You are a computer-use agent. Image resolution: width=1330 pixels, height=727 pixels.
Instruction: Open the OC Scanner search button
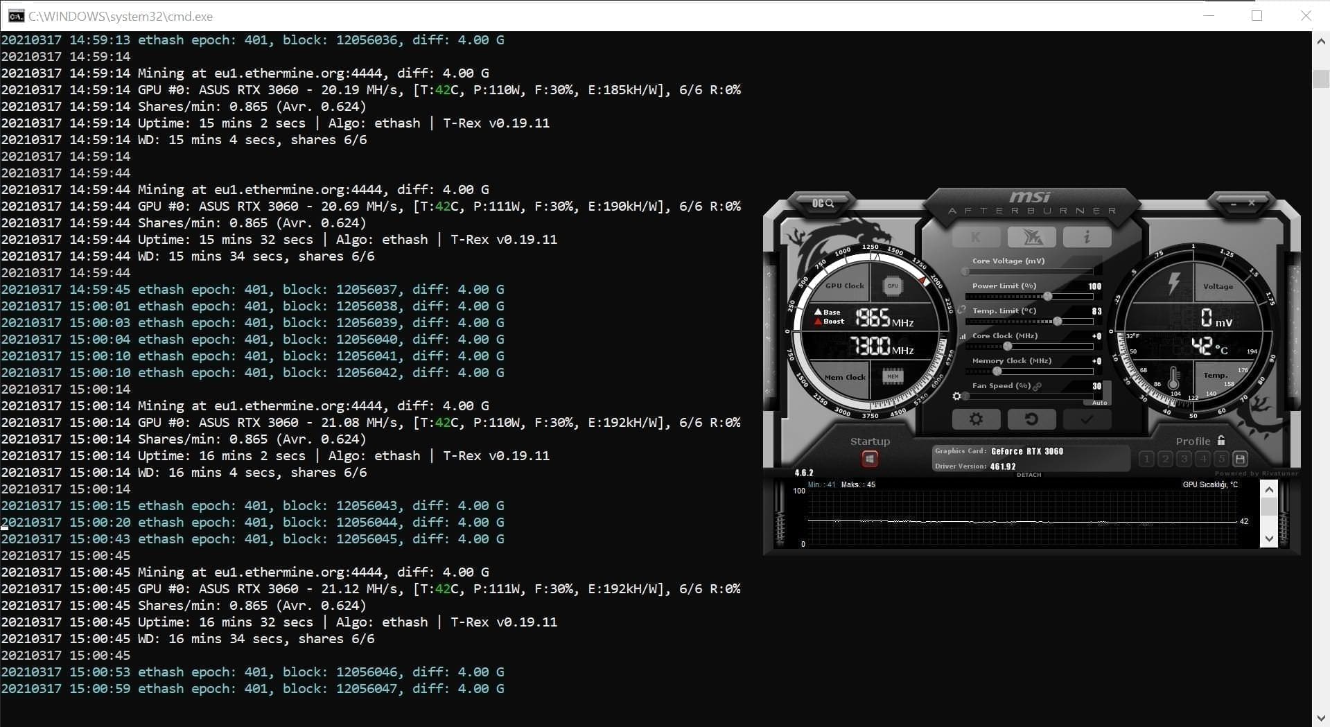click(822, 203)
